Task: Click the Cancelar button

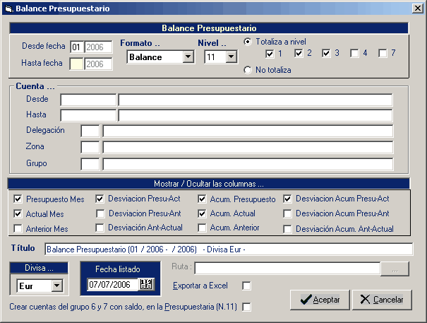Action: (x=382, y=300)
